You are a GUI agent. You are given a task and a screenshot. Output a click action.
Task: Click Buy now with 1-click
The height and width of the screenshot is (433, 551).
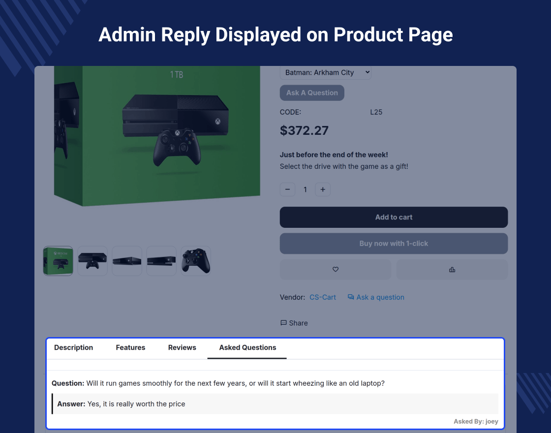click(394, 244)
